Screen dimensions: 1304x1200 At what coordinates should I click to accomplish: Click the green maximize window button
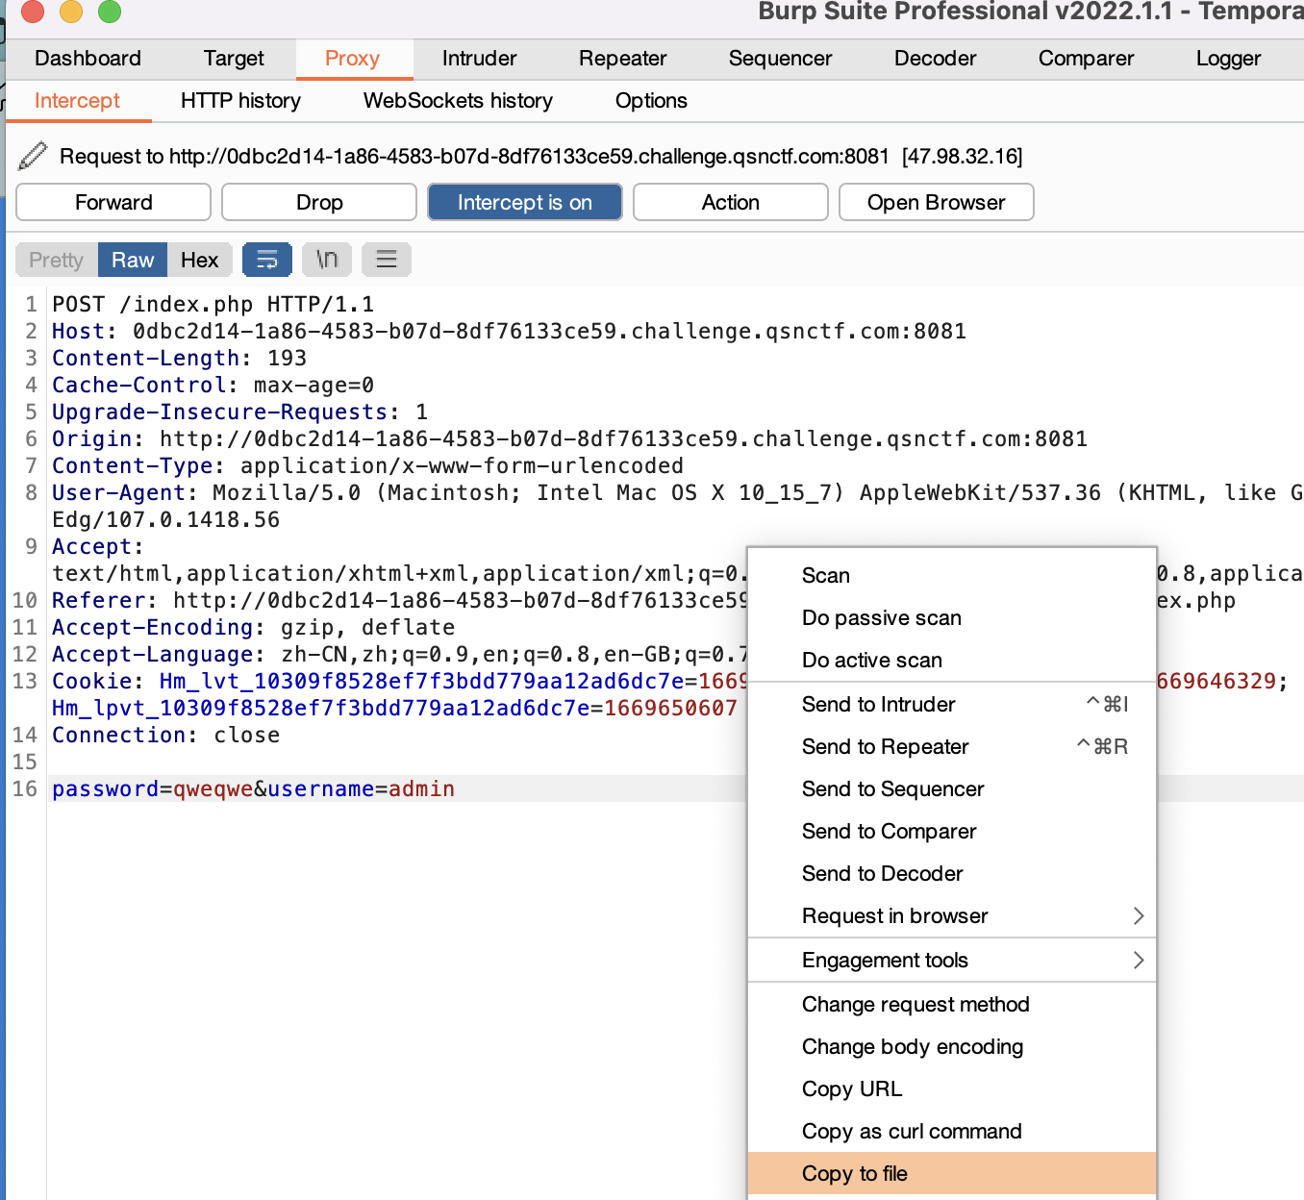pos(110,11)
